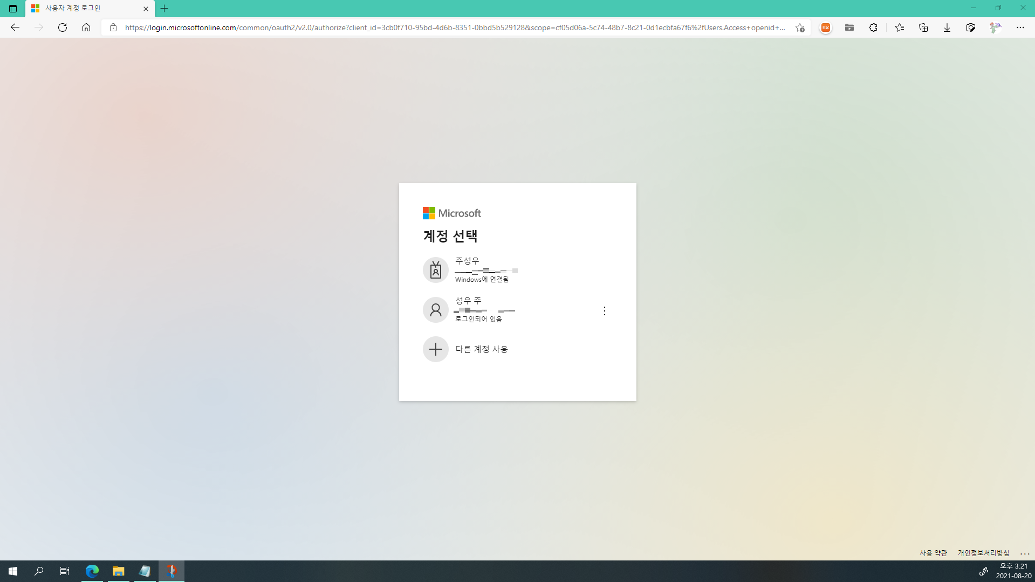Open the Extensions puzzle icon

tap(873, 27)
